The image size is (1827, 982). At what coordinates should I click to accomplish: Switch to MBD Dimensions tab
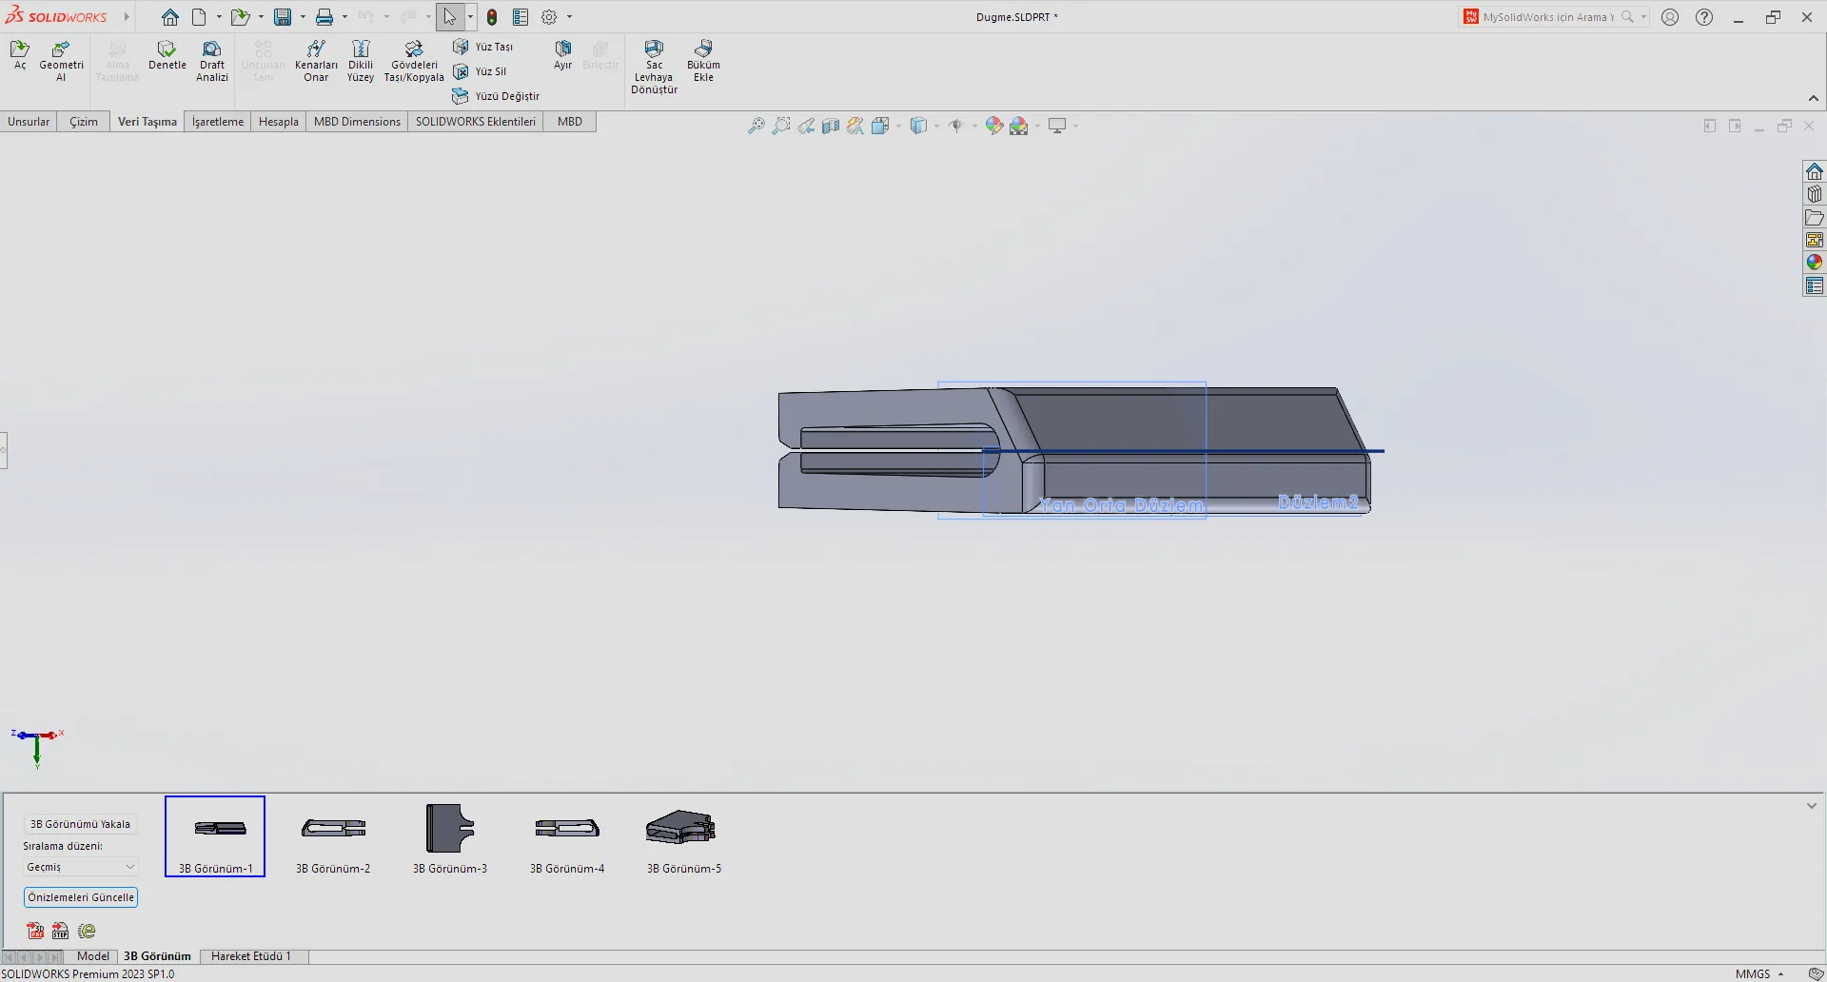coord(357,122)
